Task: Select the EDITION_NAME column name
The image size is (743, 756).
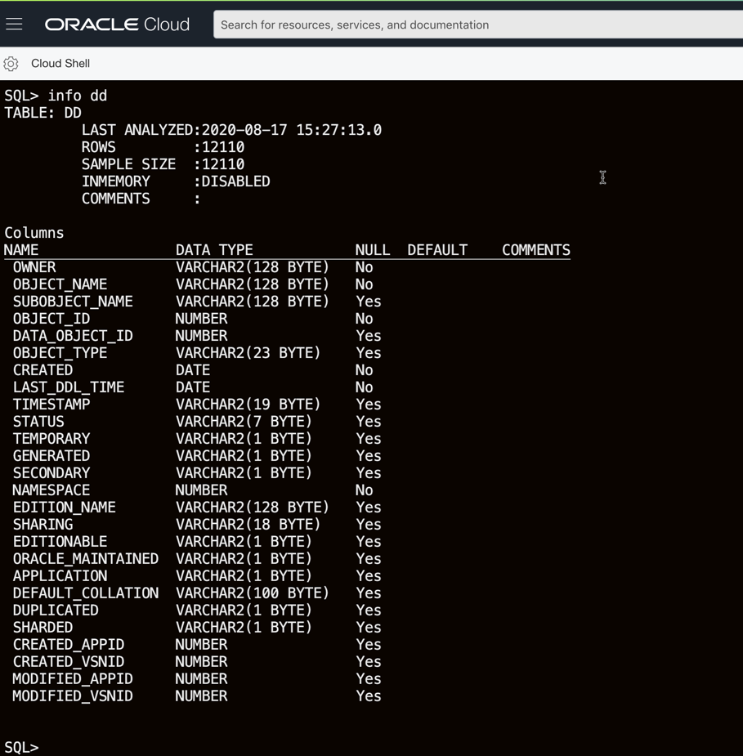Action: click(x=64, y=508)
